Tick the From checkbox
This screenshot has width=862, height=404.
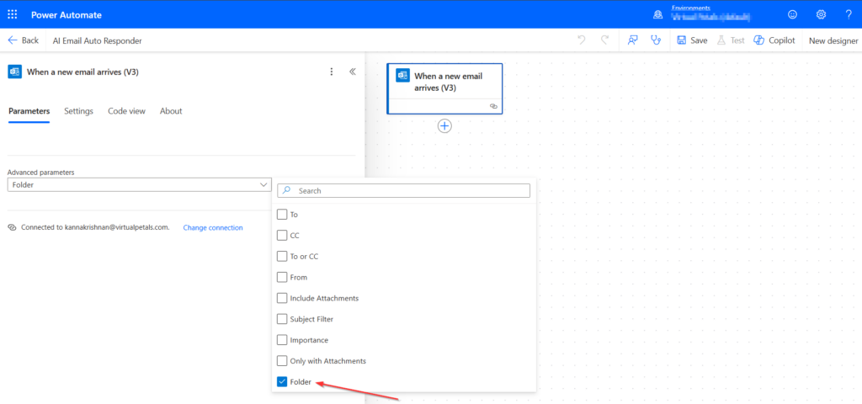(282, 277)
